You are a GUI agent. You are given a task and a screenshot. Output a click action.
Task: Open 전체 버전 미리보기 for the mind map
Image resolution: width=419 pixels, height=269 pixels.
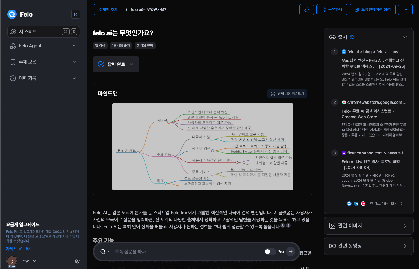pos(287,94)
